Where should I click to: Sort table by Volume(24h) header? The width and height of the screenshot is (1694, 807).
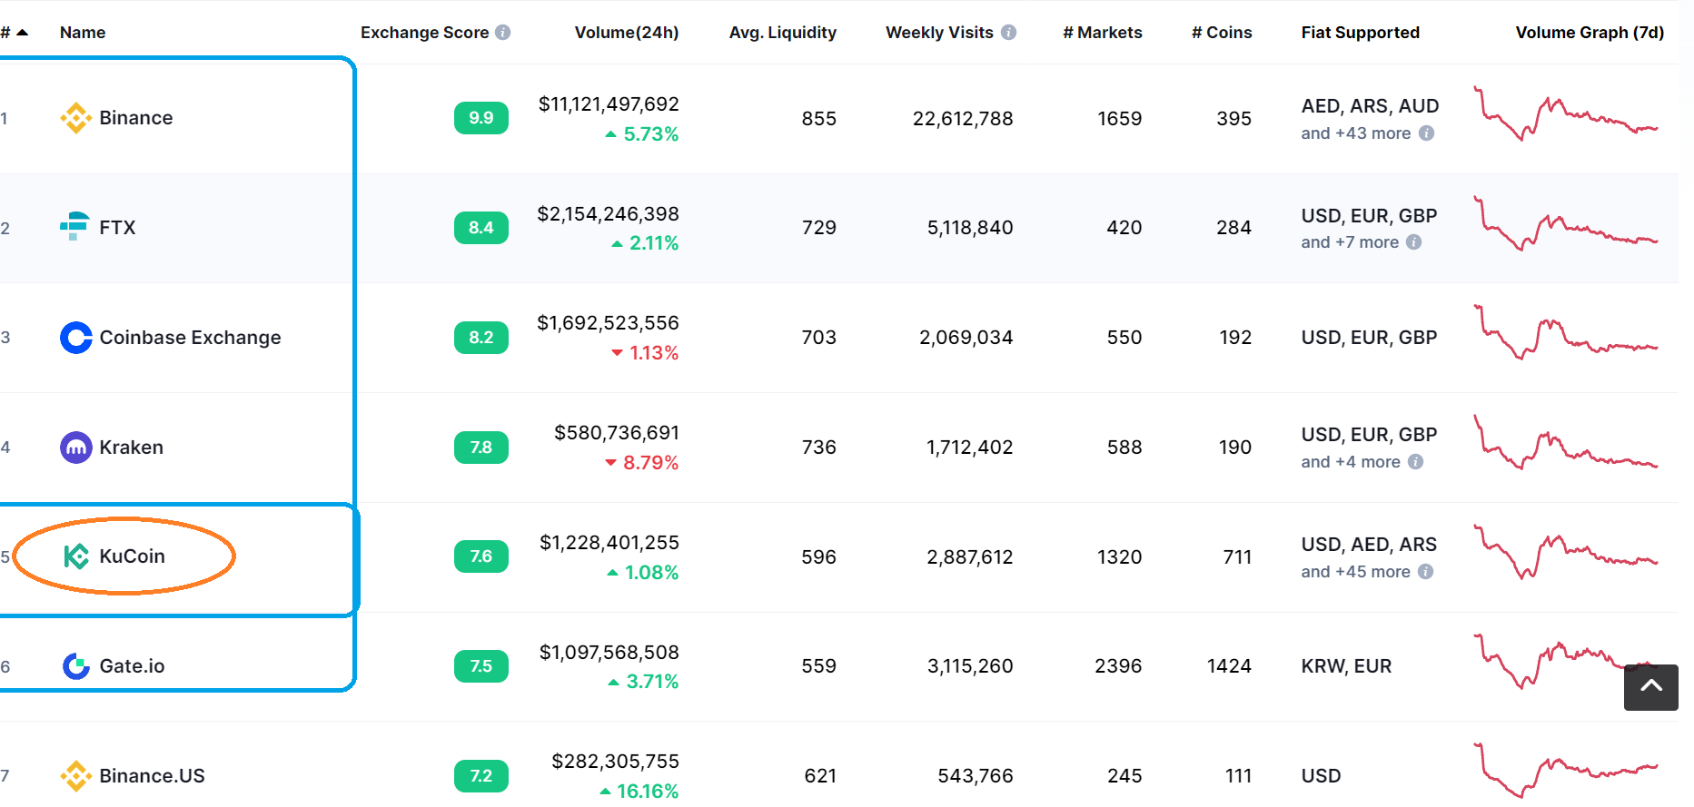626,33
